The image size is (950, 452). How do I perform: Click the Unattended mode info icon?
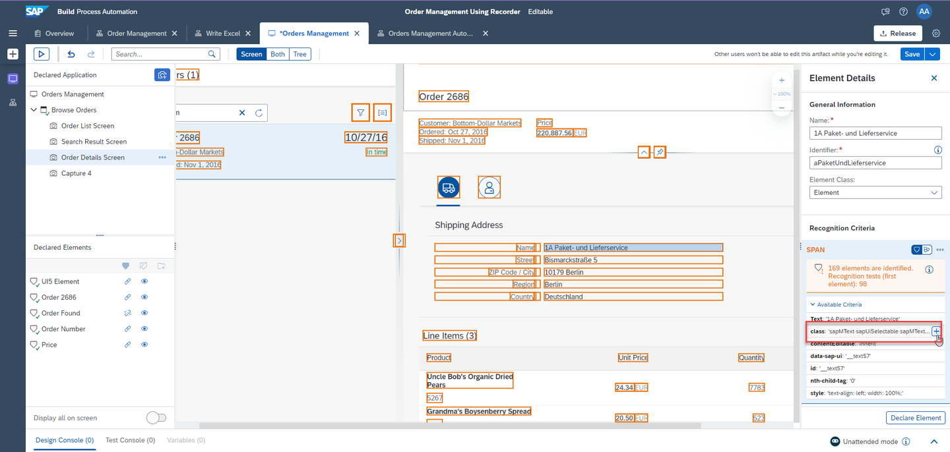(x=906, y=441)
